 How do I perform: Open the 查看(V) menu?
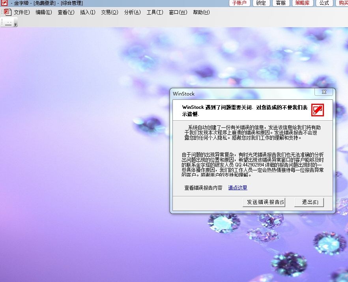click(x=66, y=12)
